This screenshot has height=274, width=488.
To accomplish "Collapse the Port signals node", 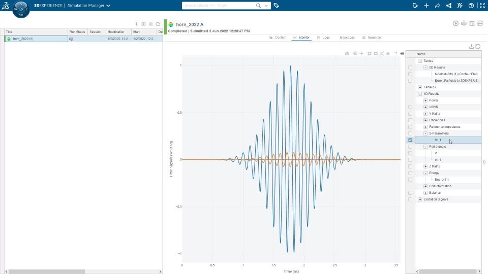I will point(425,147).
